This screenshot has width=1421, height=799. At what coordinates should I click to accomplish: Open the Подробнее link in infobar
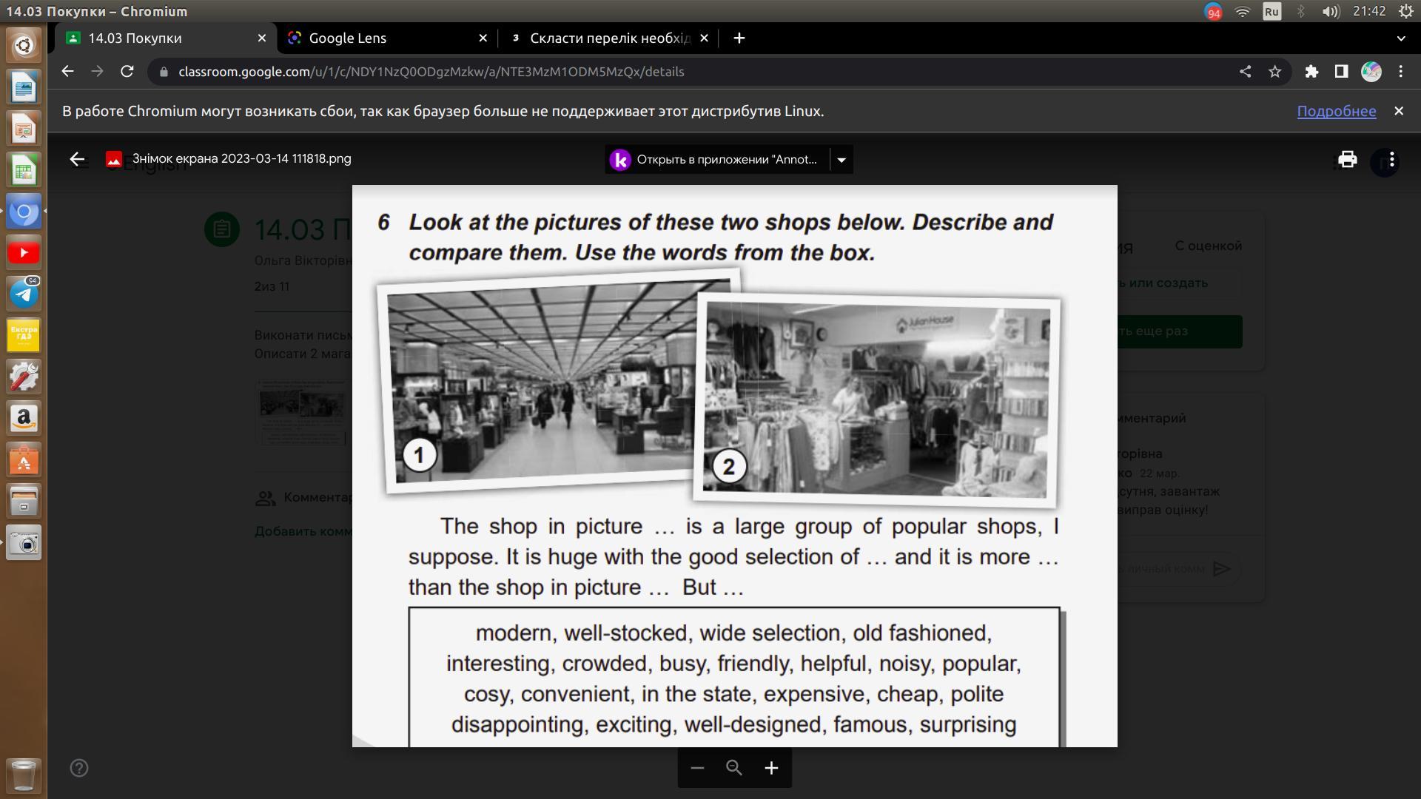pos(1337,111)
